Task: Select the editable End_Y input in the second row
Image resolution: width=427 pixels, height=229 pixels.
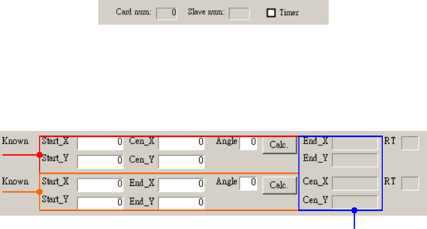Action: tap(181, 203)
